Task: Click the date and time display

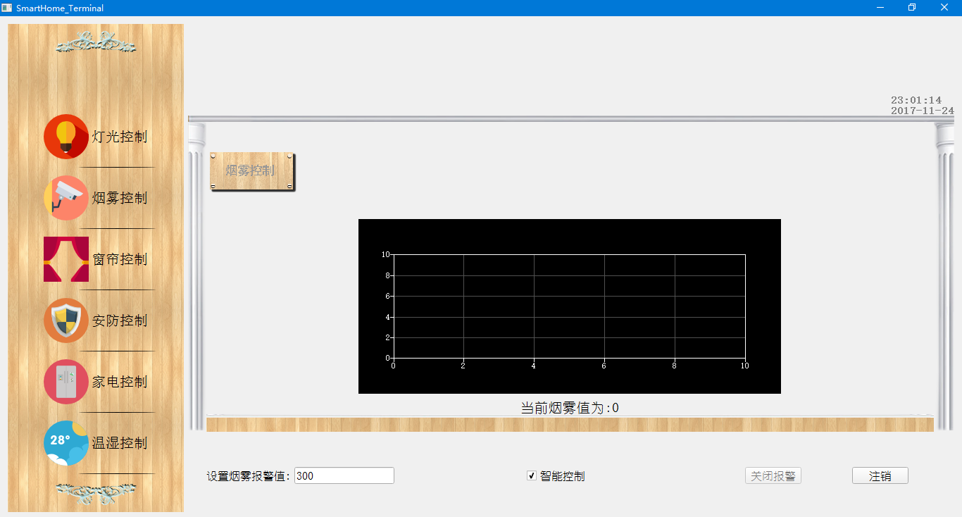Action: (921, 106)
